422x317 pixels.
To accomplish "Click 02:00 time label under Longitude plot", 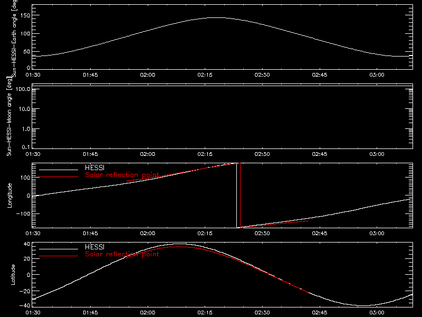I will (x=148, y=234).
